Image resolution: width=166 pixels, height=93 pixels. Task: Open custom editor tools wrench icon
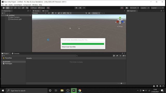[x=27, y=8]
